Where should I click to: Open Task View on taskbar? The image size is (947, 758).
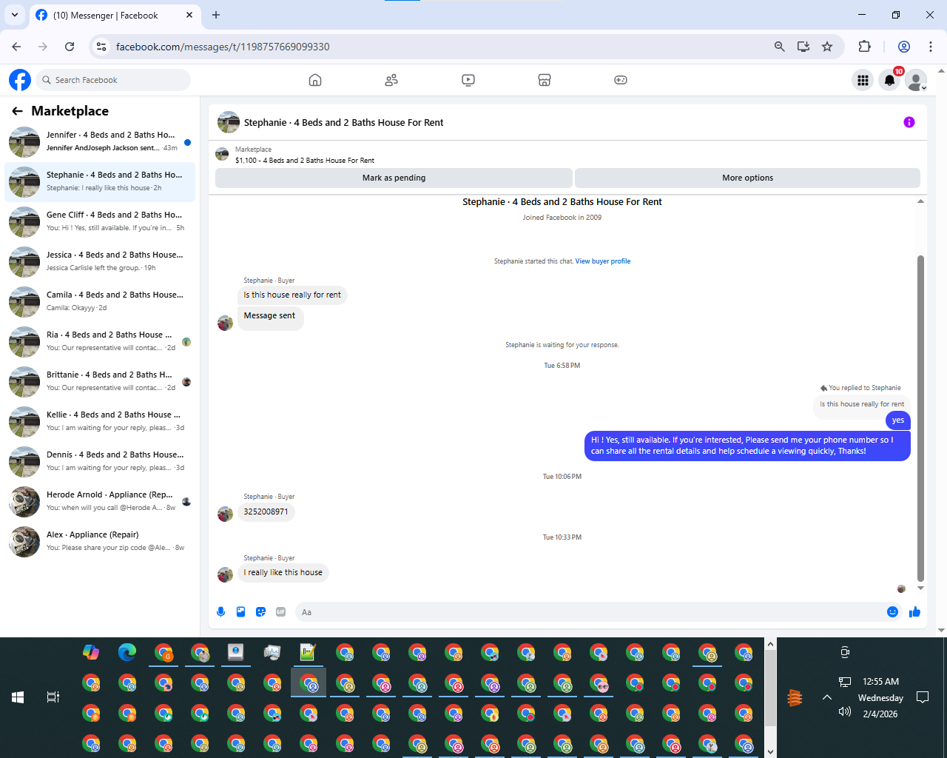[x=53, y=697]
